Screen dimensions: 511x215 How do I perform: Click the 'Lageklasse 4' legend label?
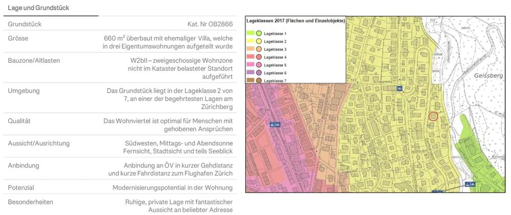pos(275,57)
